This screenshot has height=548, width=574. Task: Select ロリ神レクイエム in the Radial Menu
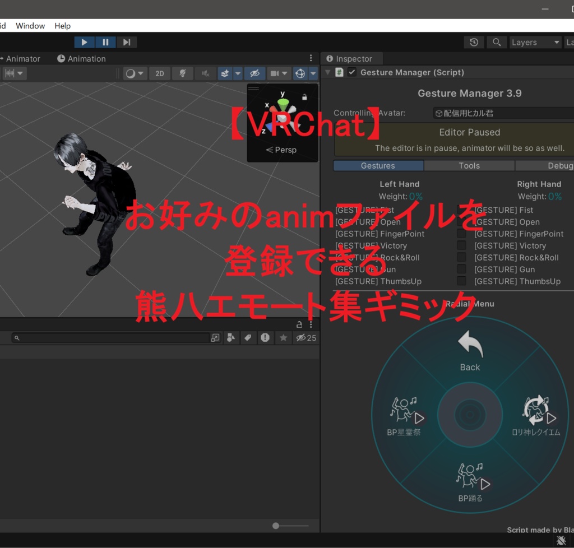[x=537, y=415]
